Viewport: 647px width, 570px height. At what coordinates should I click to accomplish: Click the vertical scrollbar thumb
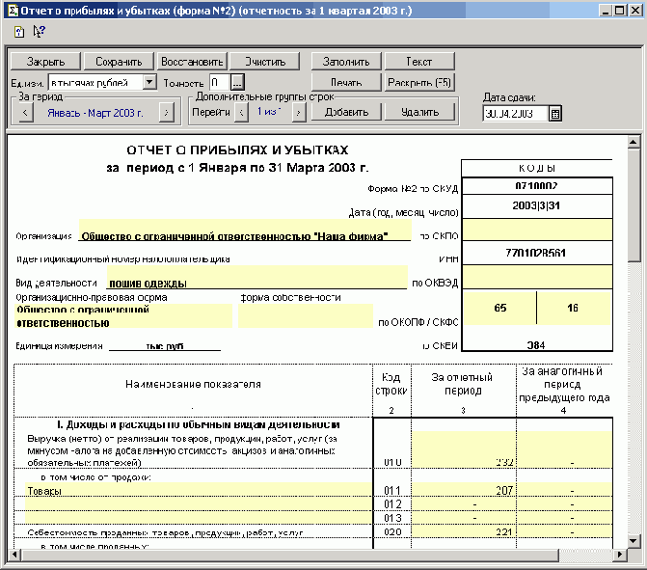(634, 205)
